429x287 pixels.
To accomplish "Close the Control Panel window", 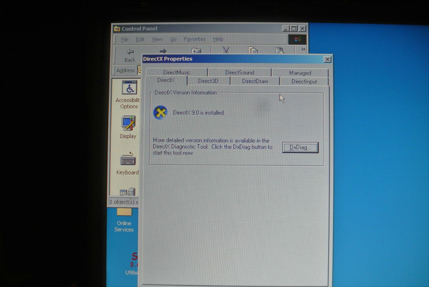I will tap(302, 28).
